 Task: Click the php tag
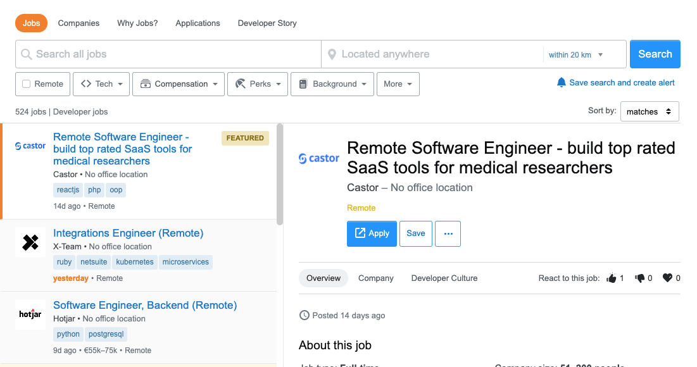coord(94,190)
